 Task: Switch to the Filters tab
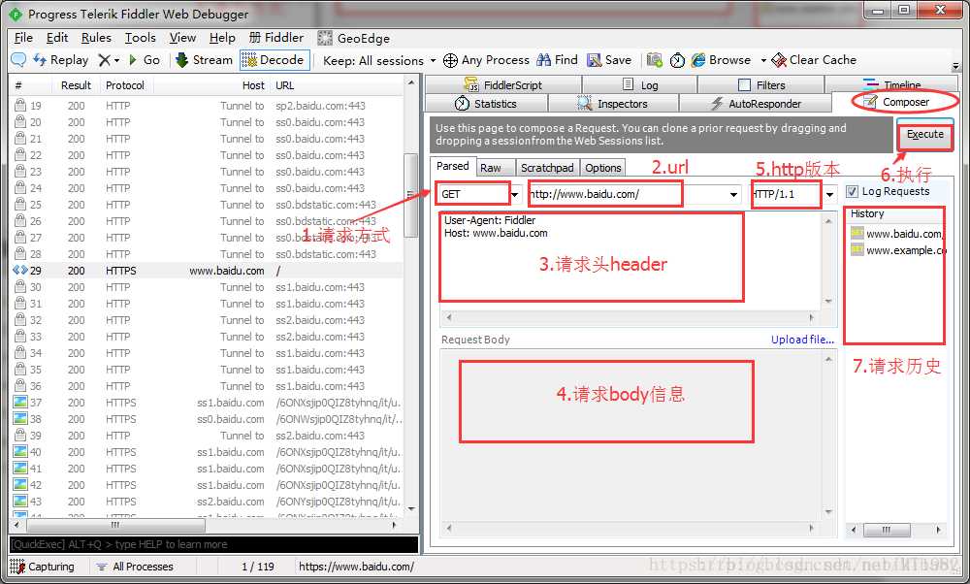(761, 84)
